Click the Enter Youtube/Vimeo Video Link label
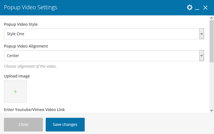 [34, 109]
